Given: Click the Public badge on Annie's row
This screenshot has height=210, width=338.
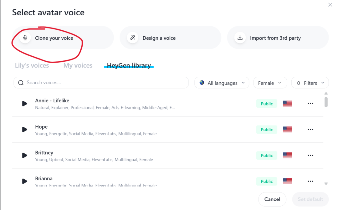Looking at the screenshot, I should pos(267,104).
